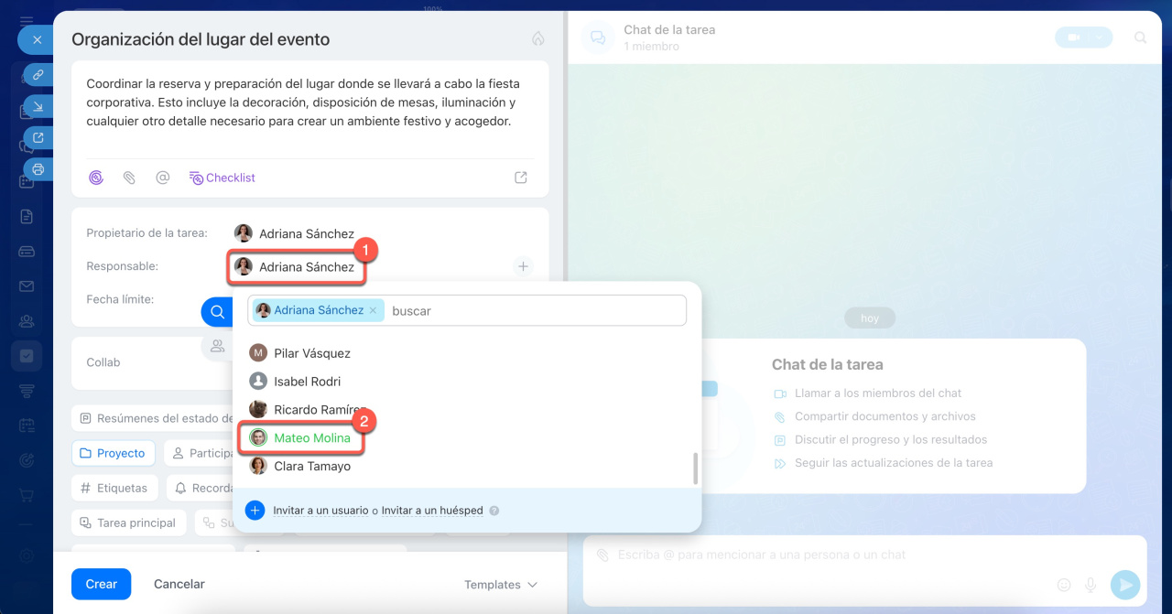Click the Cancelar button
The image size is (1172, 614).
click(179, 584)
